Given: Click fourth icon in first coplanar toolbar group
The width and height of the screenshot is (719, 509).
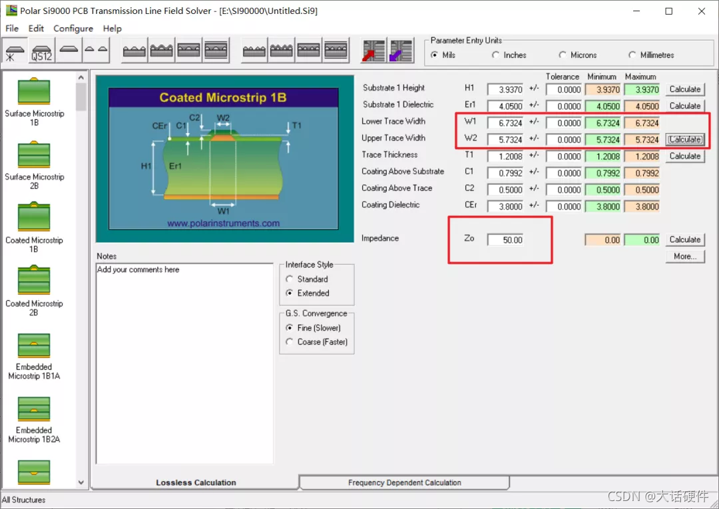Looking at the screenshot, I should coord(216,51).
